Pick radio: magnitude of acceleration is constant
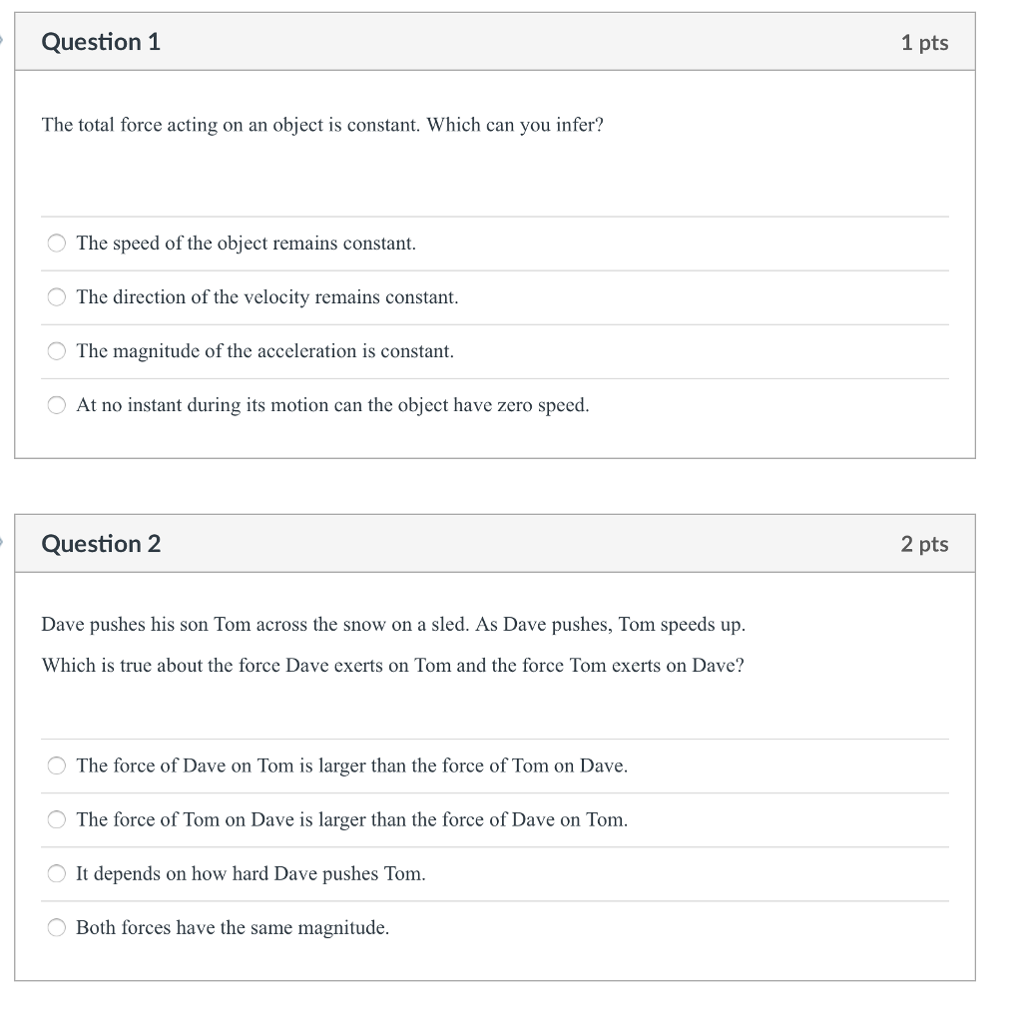 (57, 351)
